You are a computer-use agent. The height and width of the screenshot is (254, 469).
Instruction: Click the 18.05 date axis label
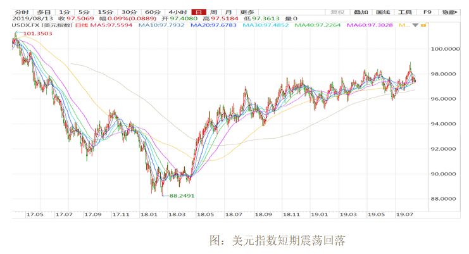(x=205, y=215)
